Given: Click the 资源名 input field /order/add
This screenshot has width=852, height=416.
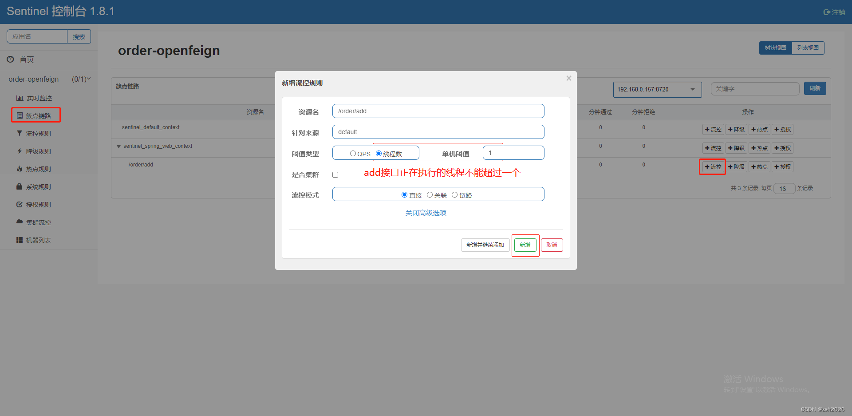Looking at the screenshot, I should click(x=438, y=111).
